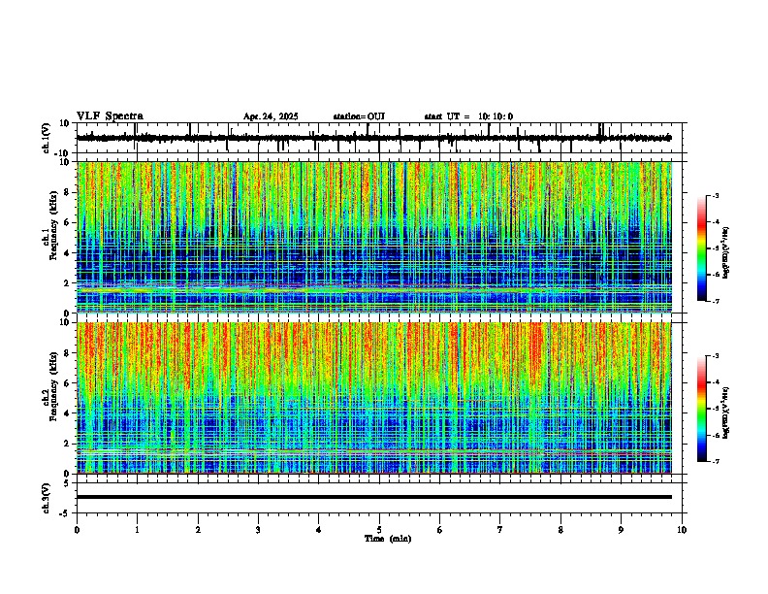Image resolution: width=768 pixels, height=594 pixels.
Task: Click the "-7" label on ch.1 color bar
Action: pyautogui.click(x=715, y=301)
